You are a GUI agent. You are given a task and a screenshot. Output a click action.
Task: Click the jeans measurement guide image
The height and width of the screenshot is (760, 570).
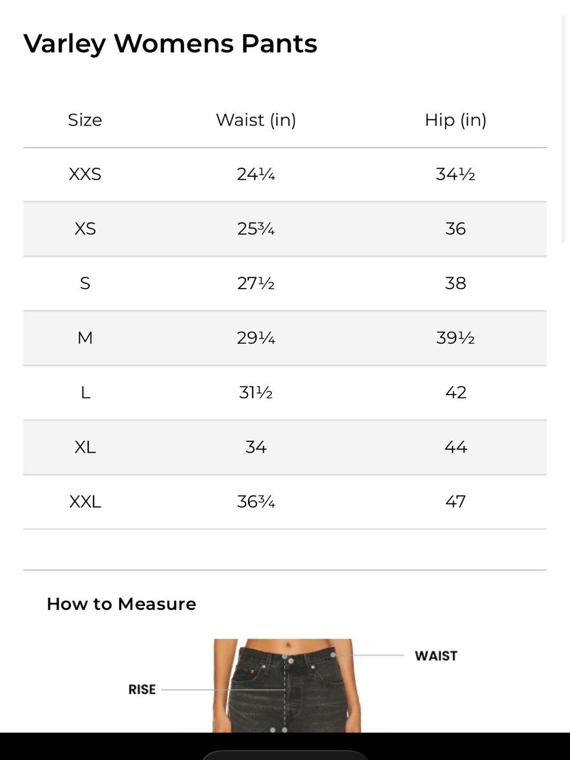(287, 685)
